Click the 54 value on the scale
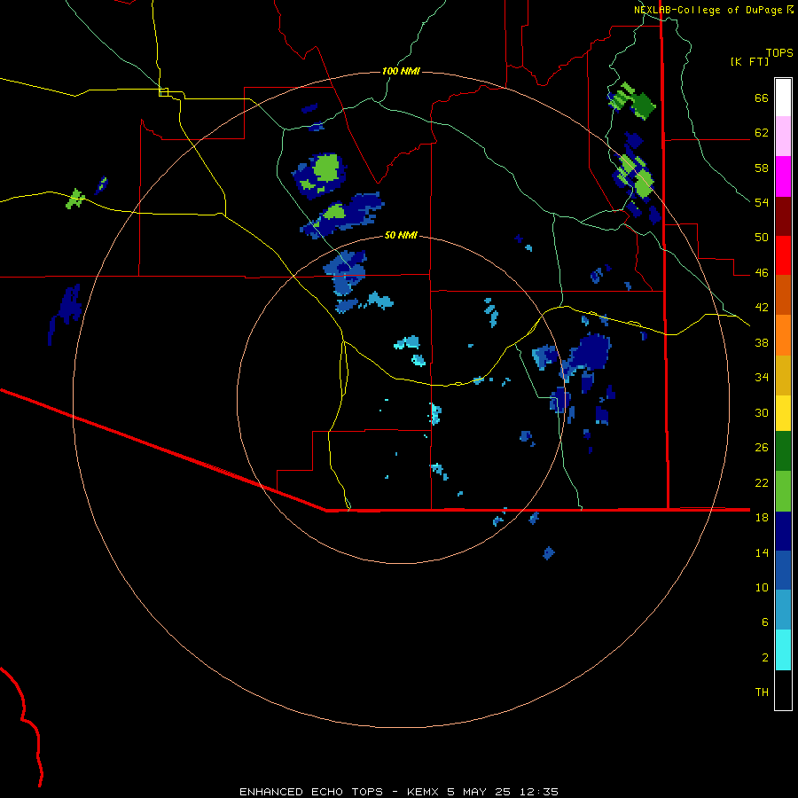 [762, 202]
